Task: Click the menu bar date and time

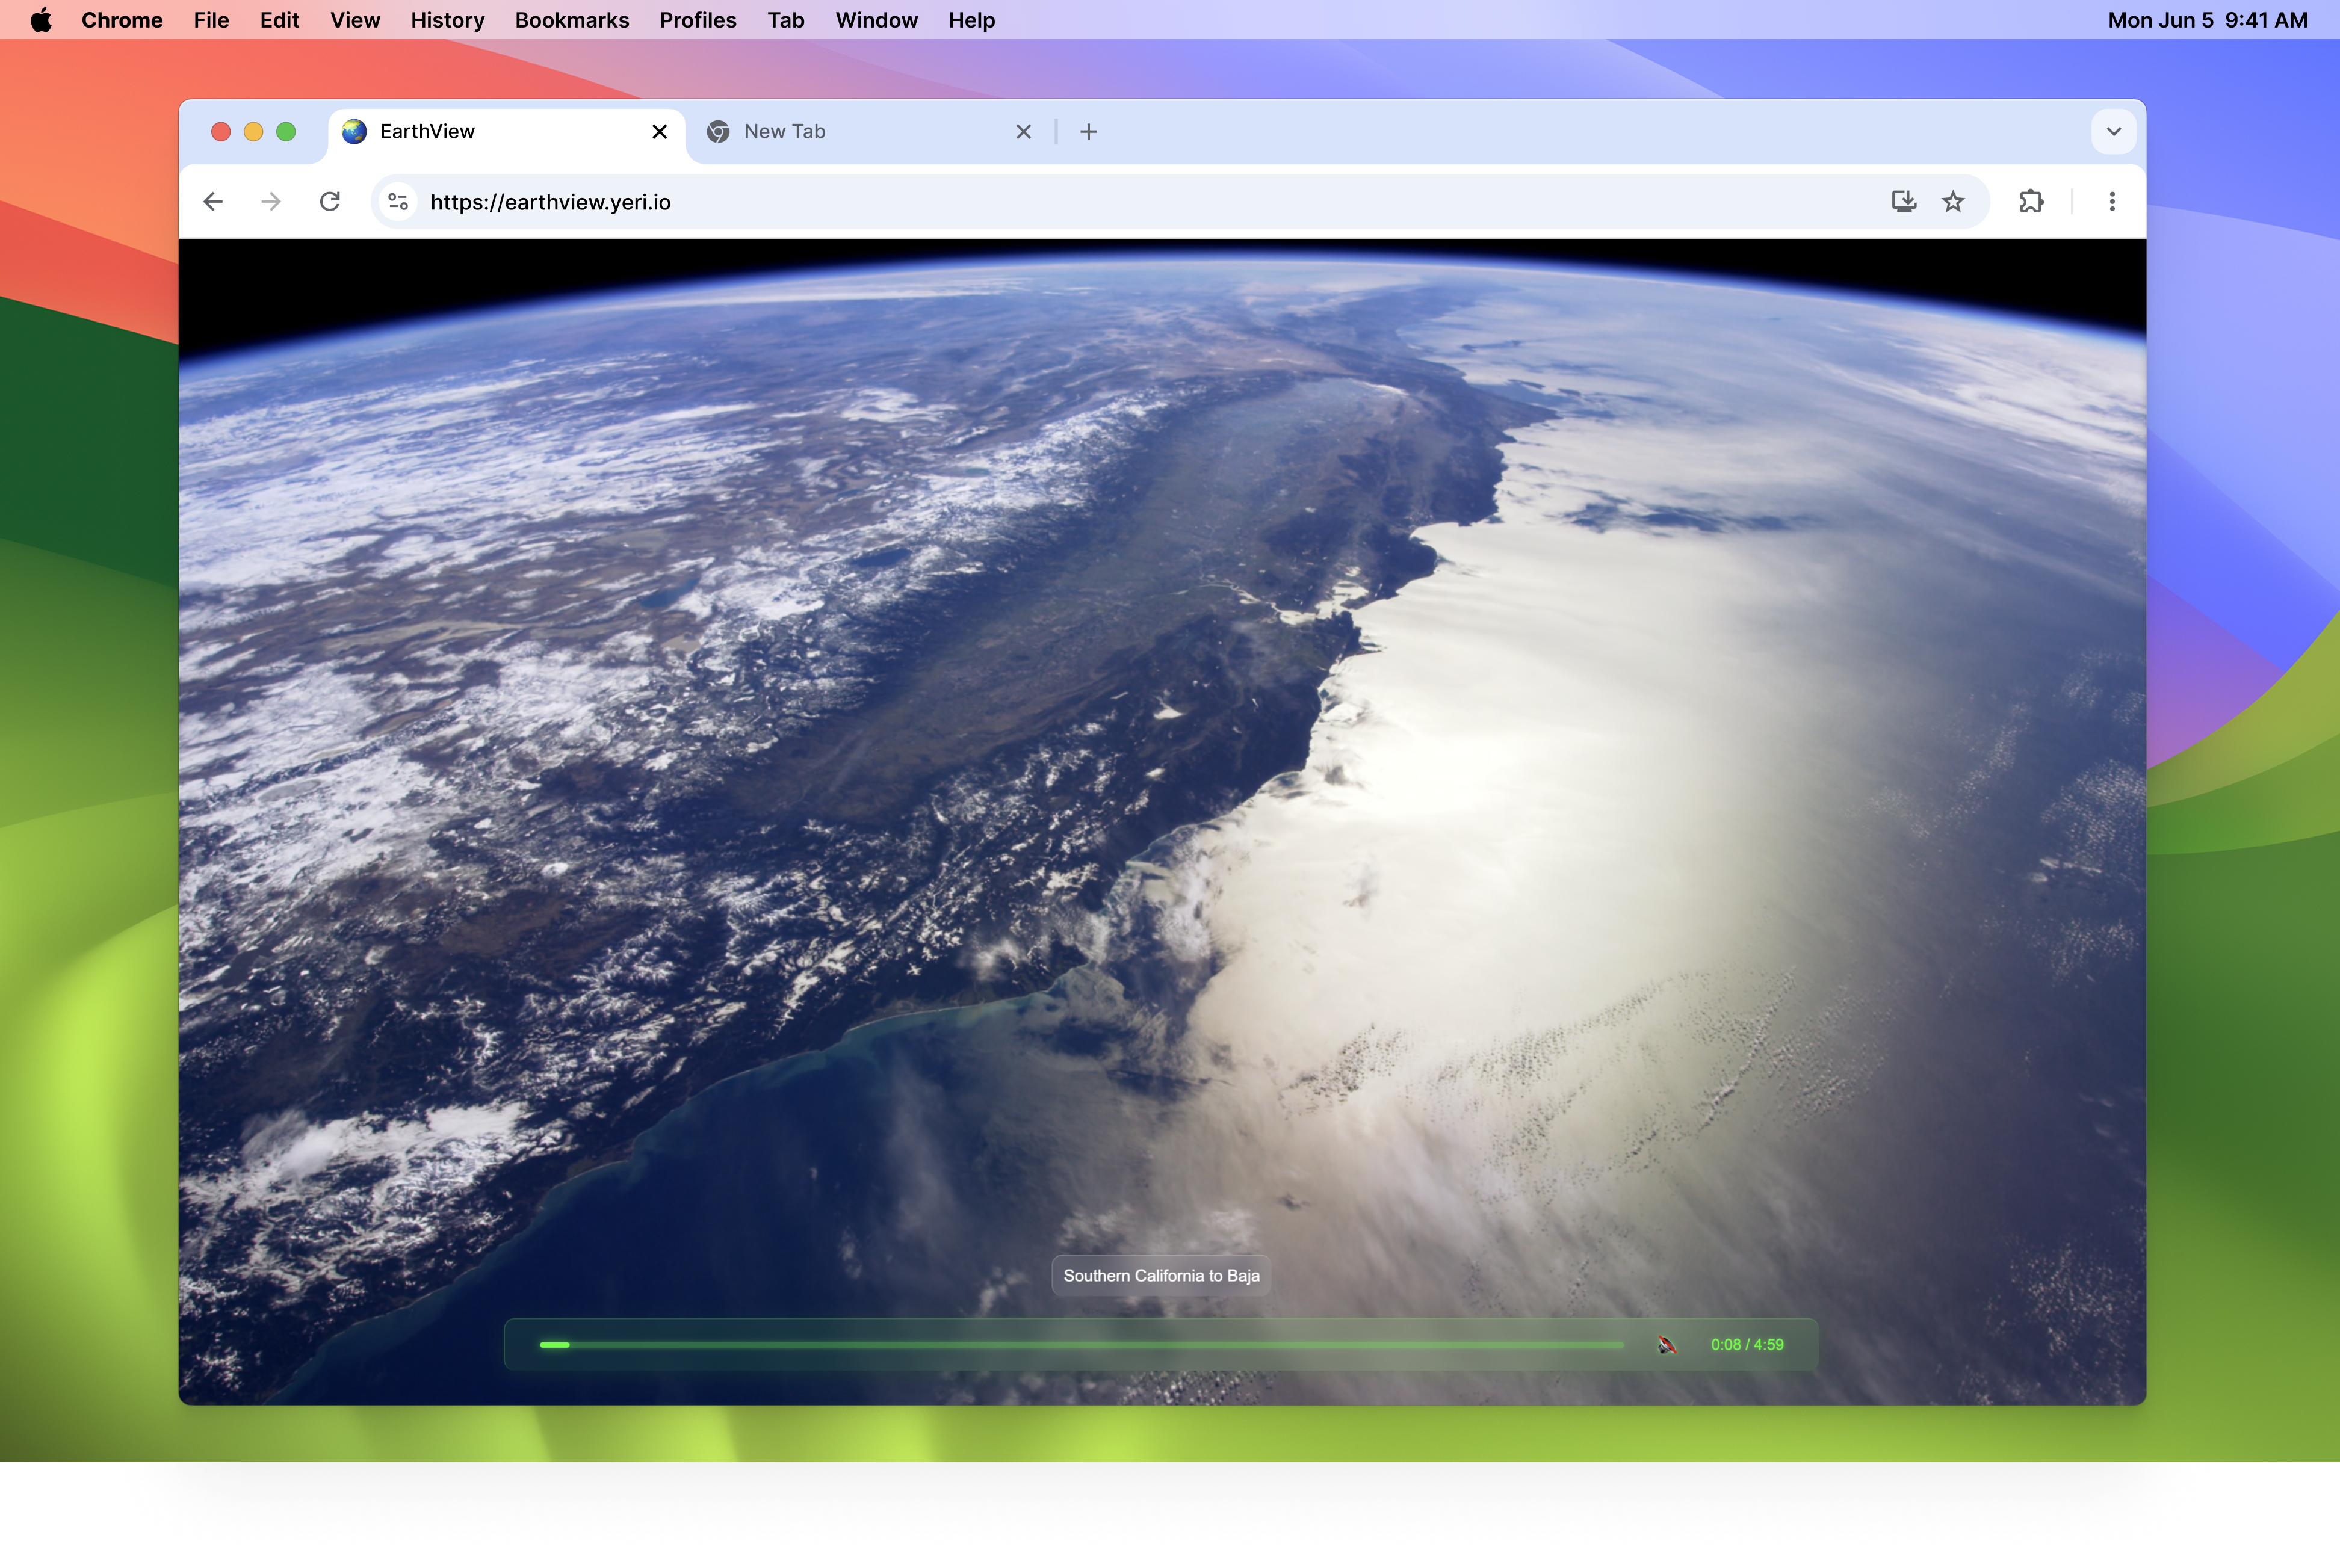Action: pos(2207,20)
